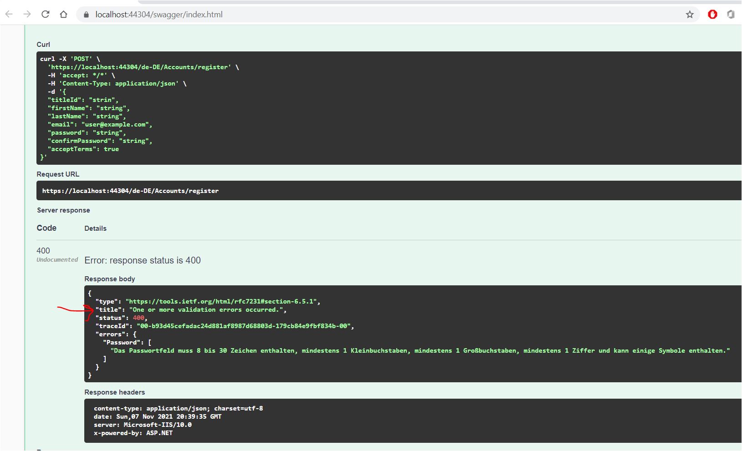Click the content-type response header line
742x451 pixels.
pyautogui.click(x=178, y=408)
